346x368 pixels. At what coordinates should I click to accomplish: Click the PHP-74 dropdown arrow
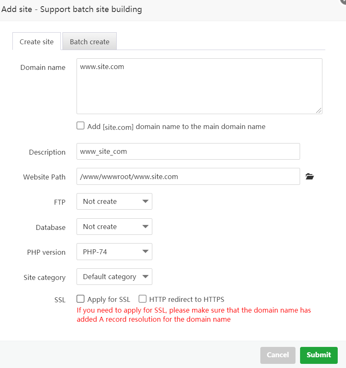coord(145,252)
